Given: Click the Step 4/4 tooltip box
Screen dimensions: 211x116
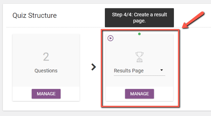Looking at the screenshot, I should click(x=139, y=18).
